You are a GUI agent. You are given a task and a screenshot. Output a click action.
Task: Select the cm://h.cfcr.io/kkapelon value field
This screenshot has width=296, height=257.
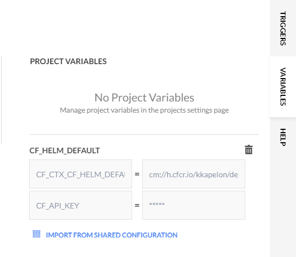(193, 174)
